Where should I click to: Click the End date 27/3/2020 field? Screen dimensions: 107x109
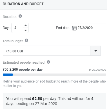(88, 28)
